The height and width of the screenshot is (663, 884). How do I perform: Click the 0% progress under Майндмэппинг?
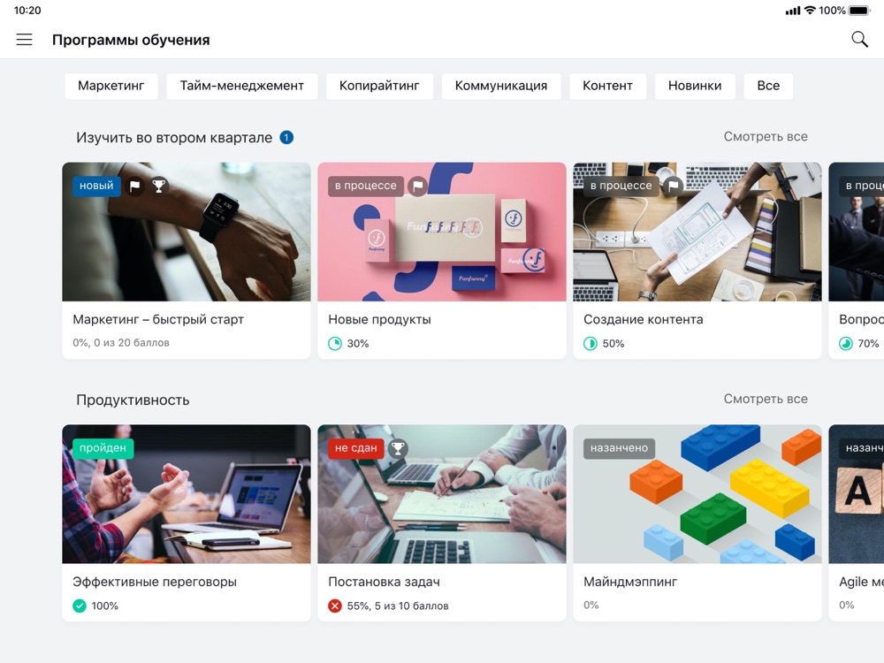click(591, 605)
